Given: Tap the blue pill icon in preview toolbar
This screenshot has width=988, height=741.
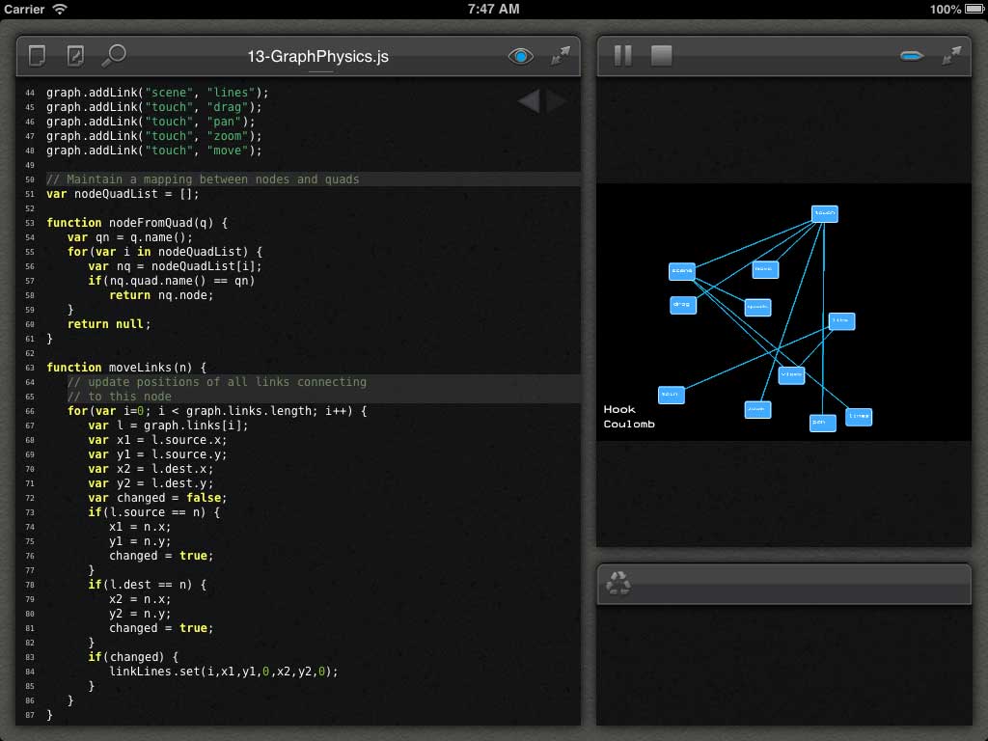Looking at the screenshot, I should pyautogui.click(x=912, y=56).
